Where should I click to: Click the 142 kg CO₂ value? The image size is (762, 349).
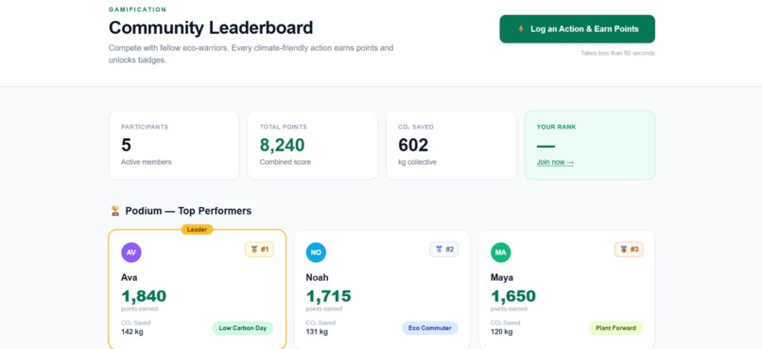pos(132,332)
